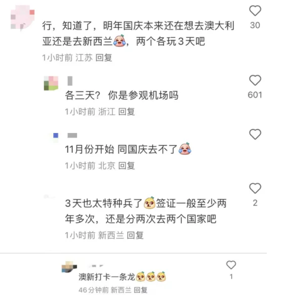Reply to the Beijing comment
The width and height of the screenshot is (298, 295).
click(x=126, y=165)
